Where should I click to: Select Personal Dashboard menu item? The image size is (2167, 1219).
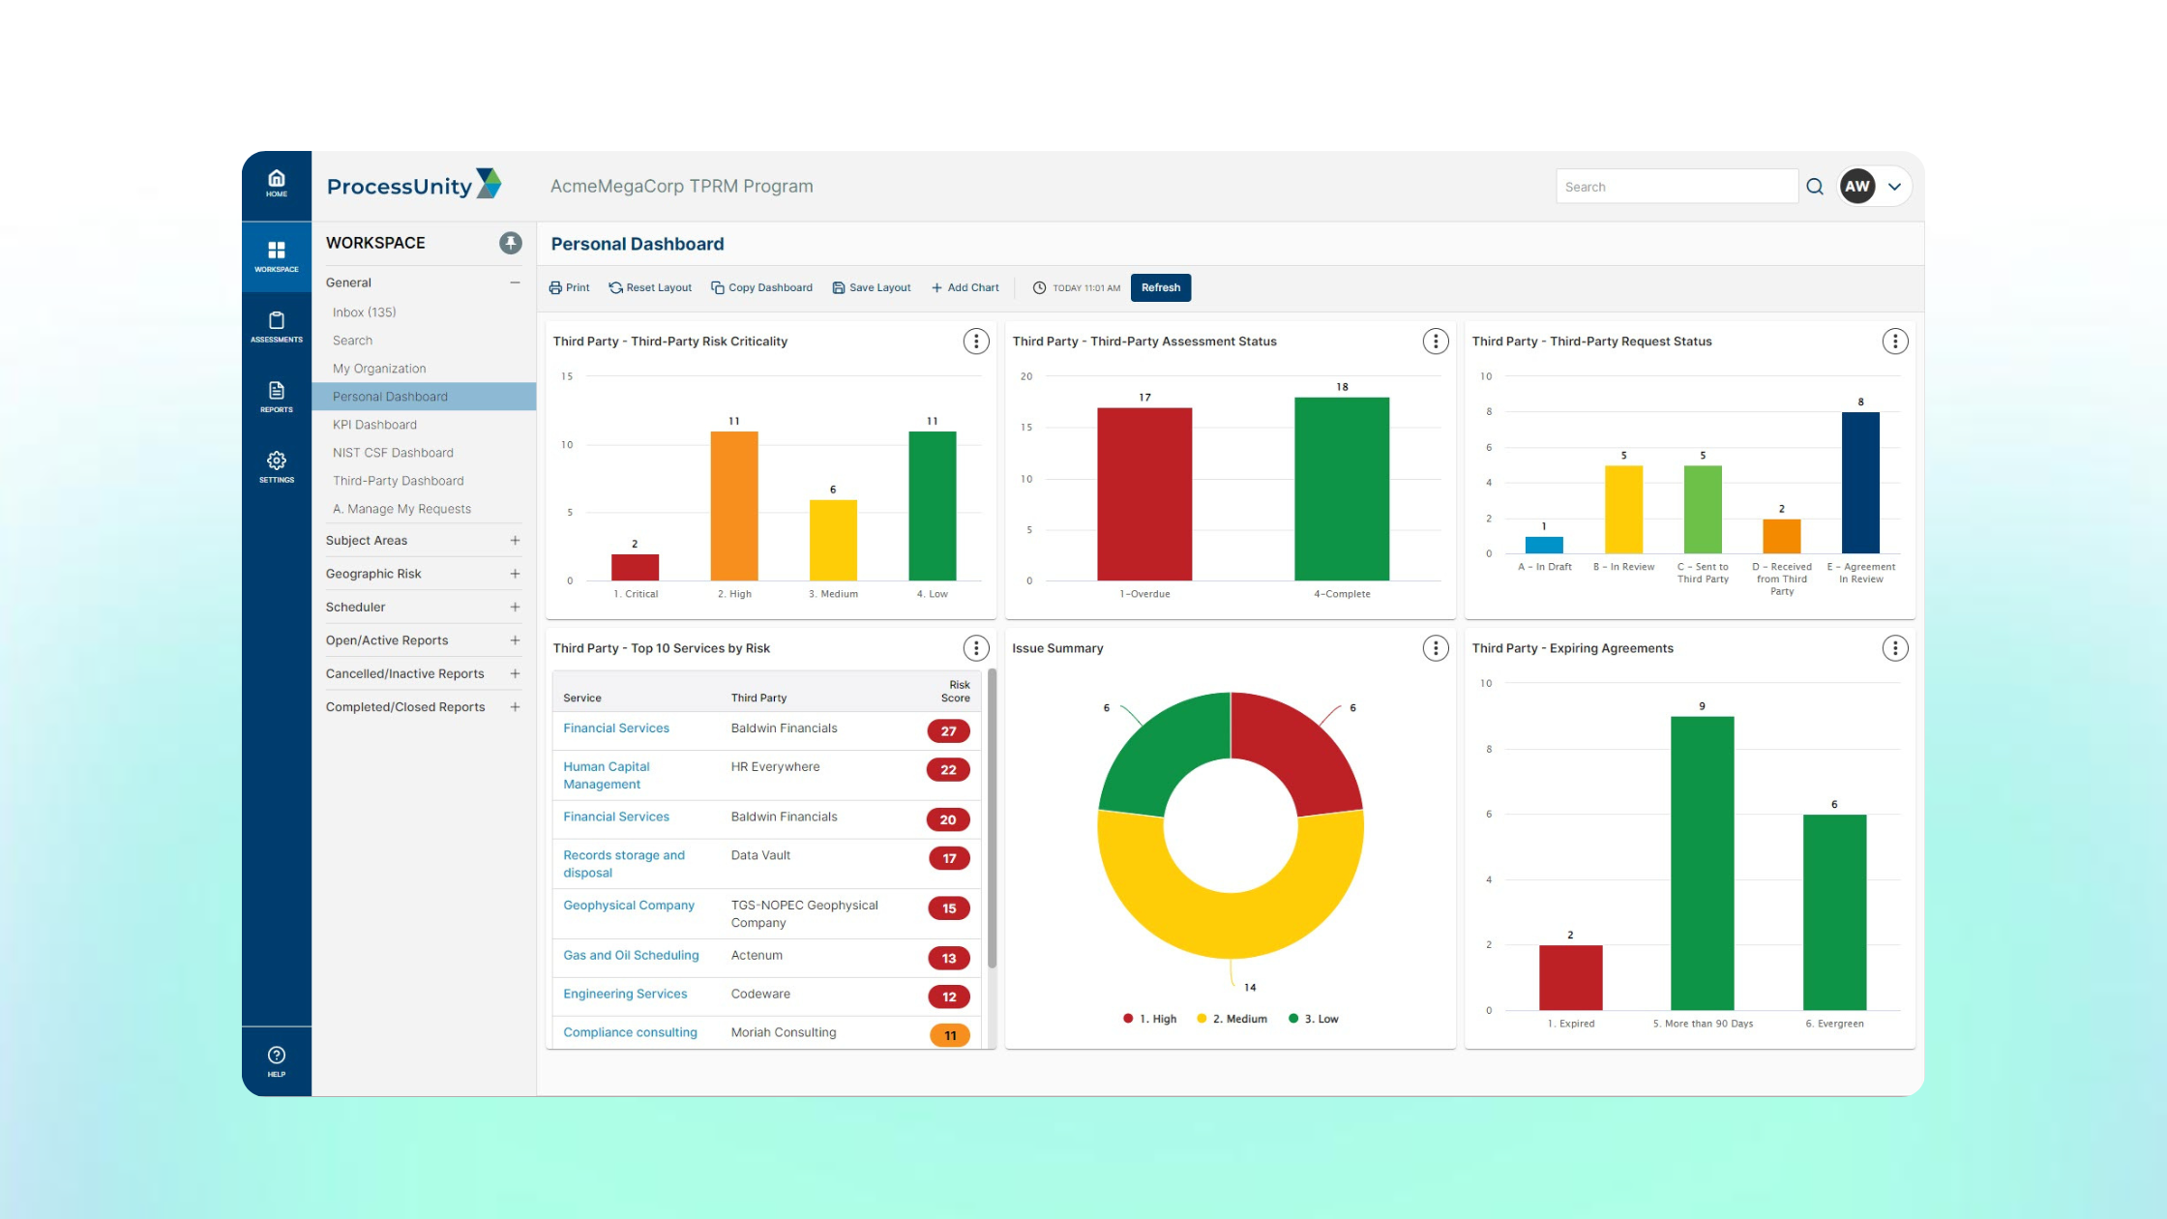click(424, 397)
